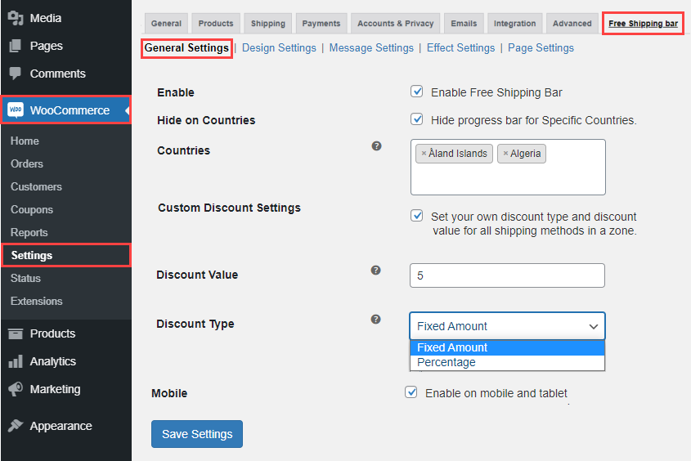Click help icon next to Countries
This screenshot has width=691, height=461.
[x=376, y=145]
